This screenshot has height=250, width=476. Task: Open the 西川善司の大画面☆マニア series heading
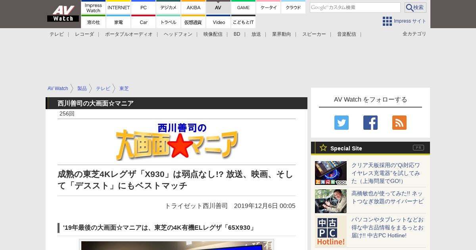[96, 103]
